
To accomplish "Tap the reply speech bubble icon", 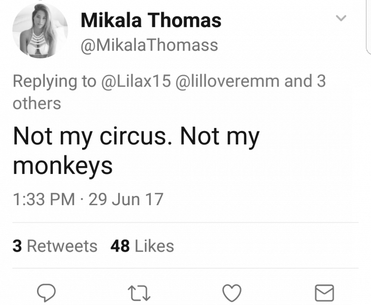I will pos(46,293).
